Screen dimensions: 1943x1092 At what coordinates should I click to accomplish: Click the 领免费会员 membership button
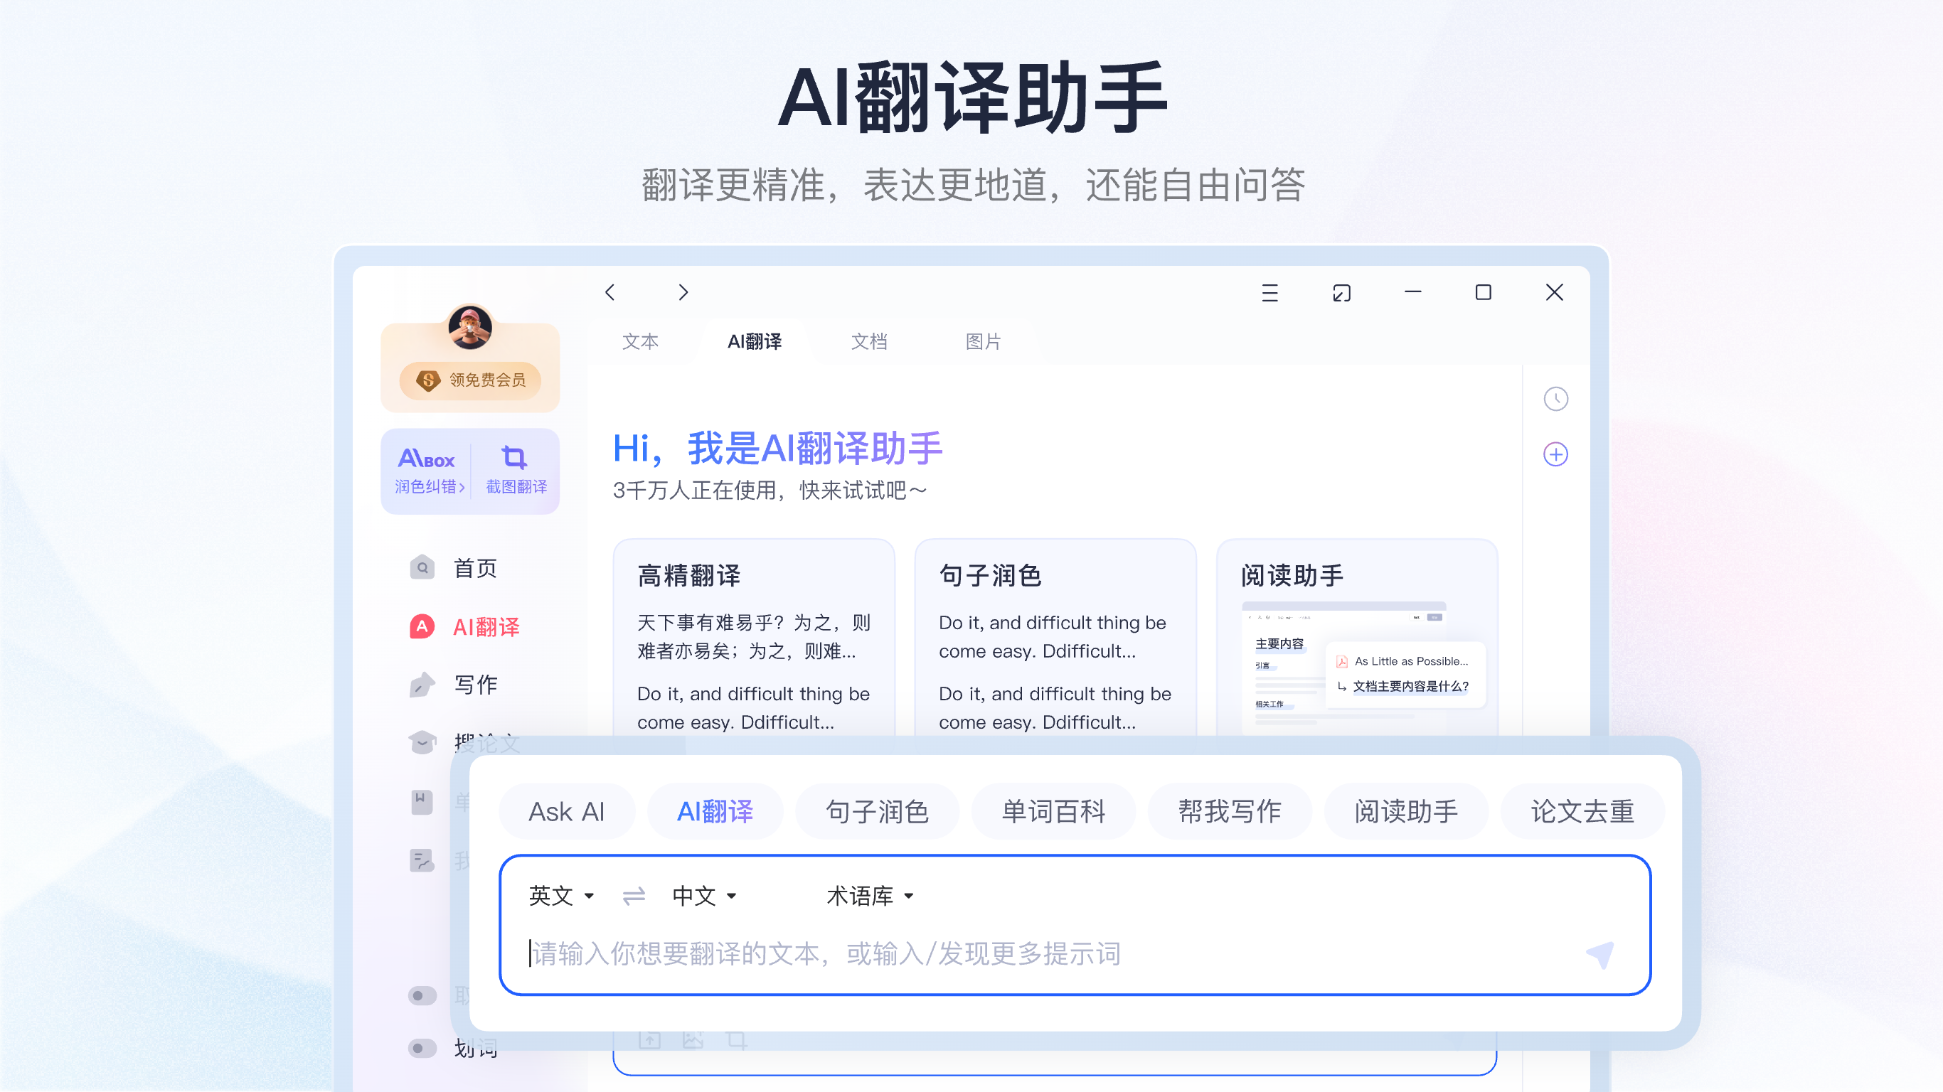coord(471,381)
